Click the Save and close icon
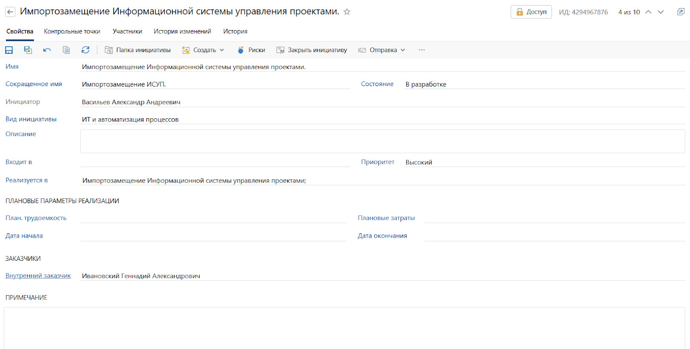The image size is (690, 349). click(28, 50)
